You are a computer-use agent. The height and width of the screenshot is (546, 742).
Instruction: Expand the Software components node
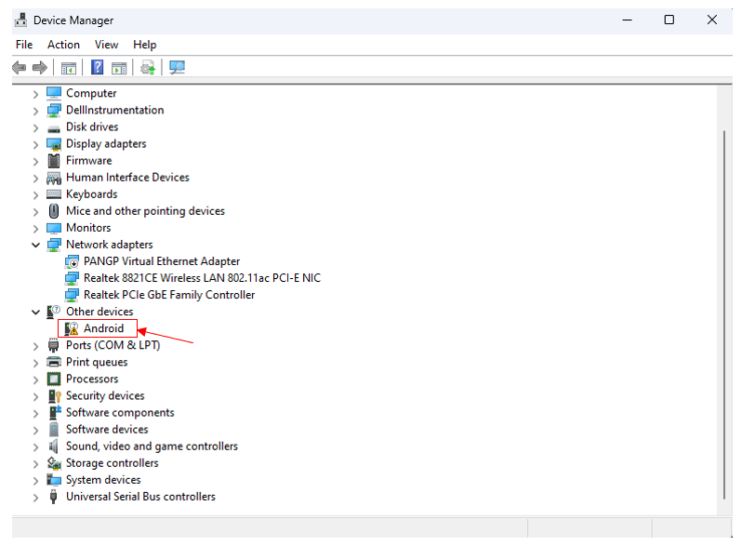(35, 414)
